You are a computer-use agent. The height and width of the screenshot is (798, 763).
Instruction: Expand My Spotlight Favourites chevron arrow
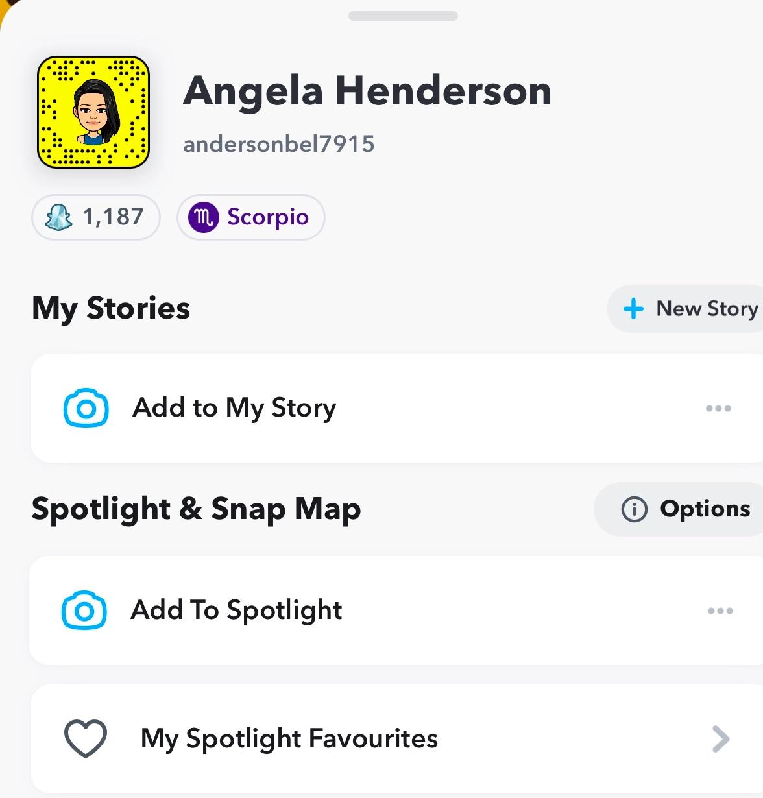pyautogui.click(x=720, y=738)
